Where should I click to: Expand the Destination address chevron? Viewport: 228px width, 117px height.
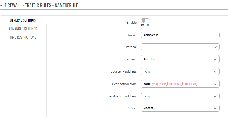coord(215,96)
